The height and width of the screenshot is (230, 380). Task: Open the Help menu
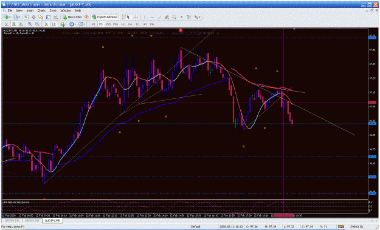(78, 11)
